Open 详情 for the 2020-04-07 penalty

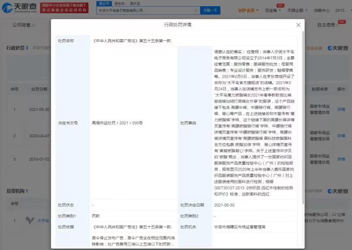click(341, 136)
